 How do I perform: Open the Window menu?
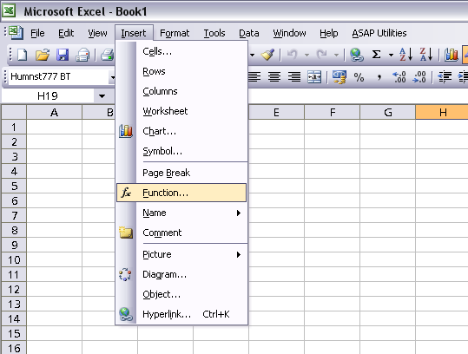pyautogui.click(x=289, y=33)
